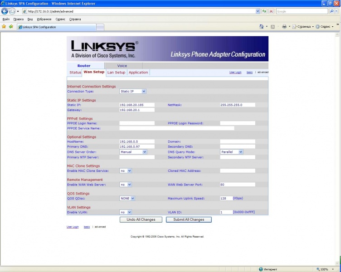Toggle Enable WAN Web Server selector
This screenshot has width=341, height=272.
click(126, 185)
